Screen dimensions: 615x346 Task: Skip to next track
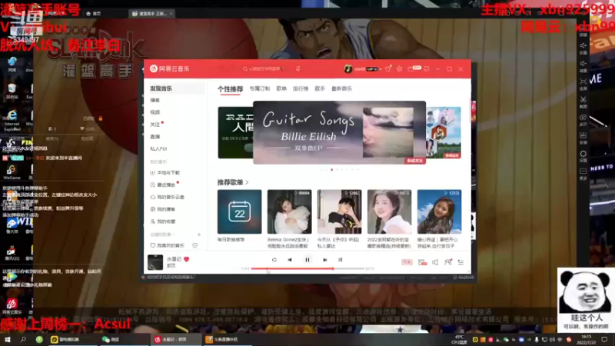click(x=324, y=260)
